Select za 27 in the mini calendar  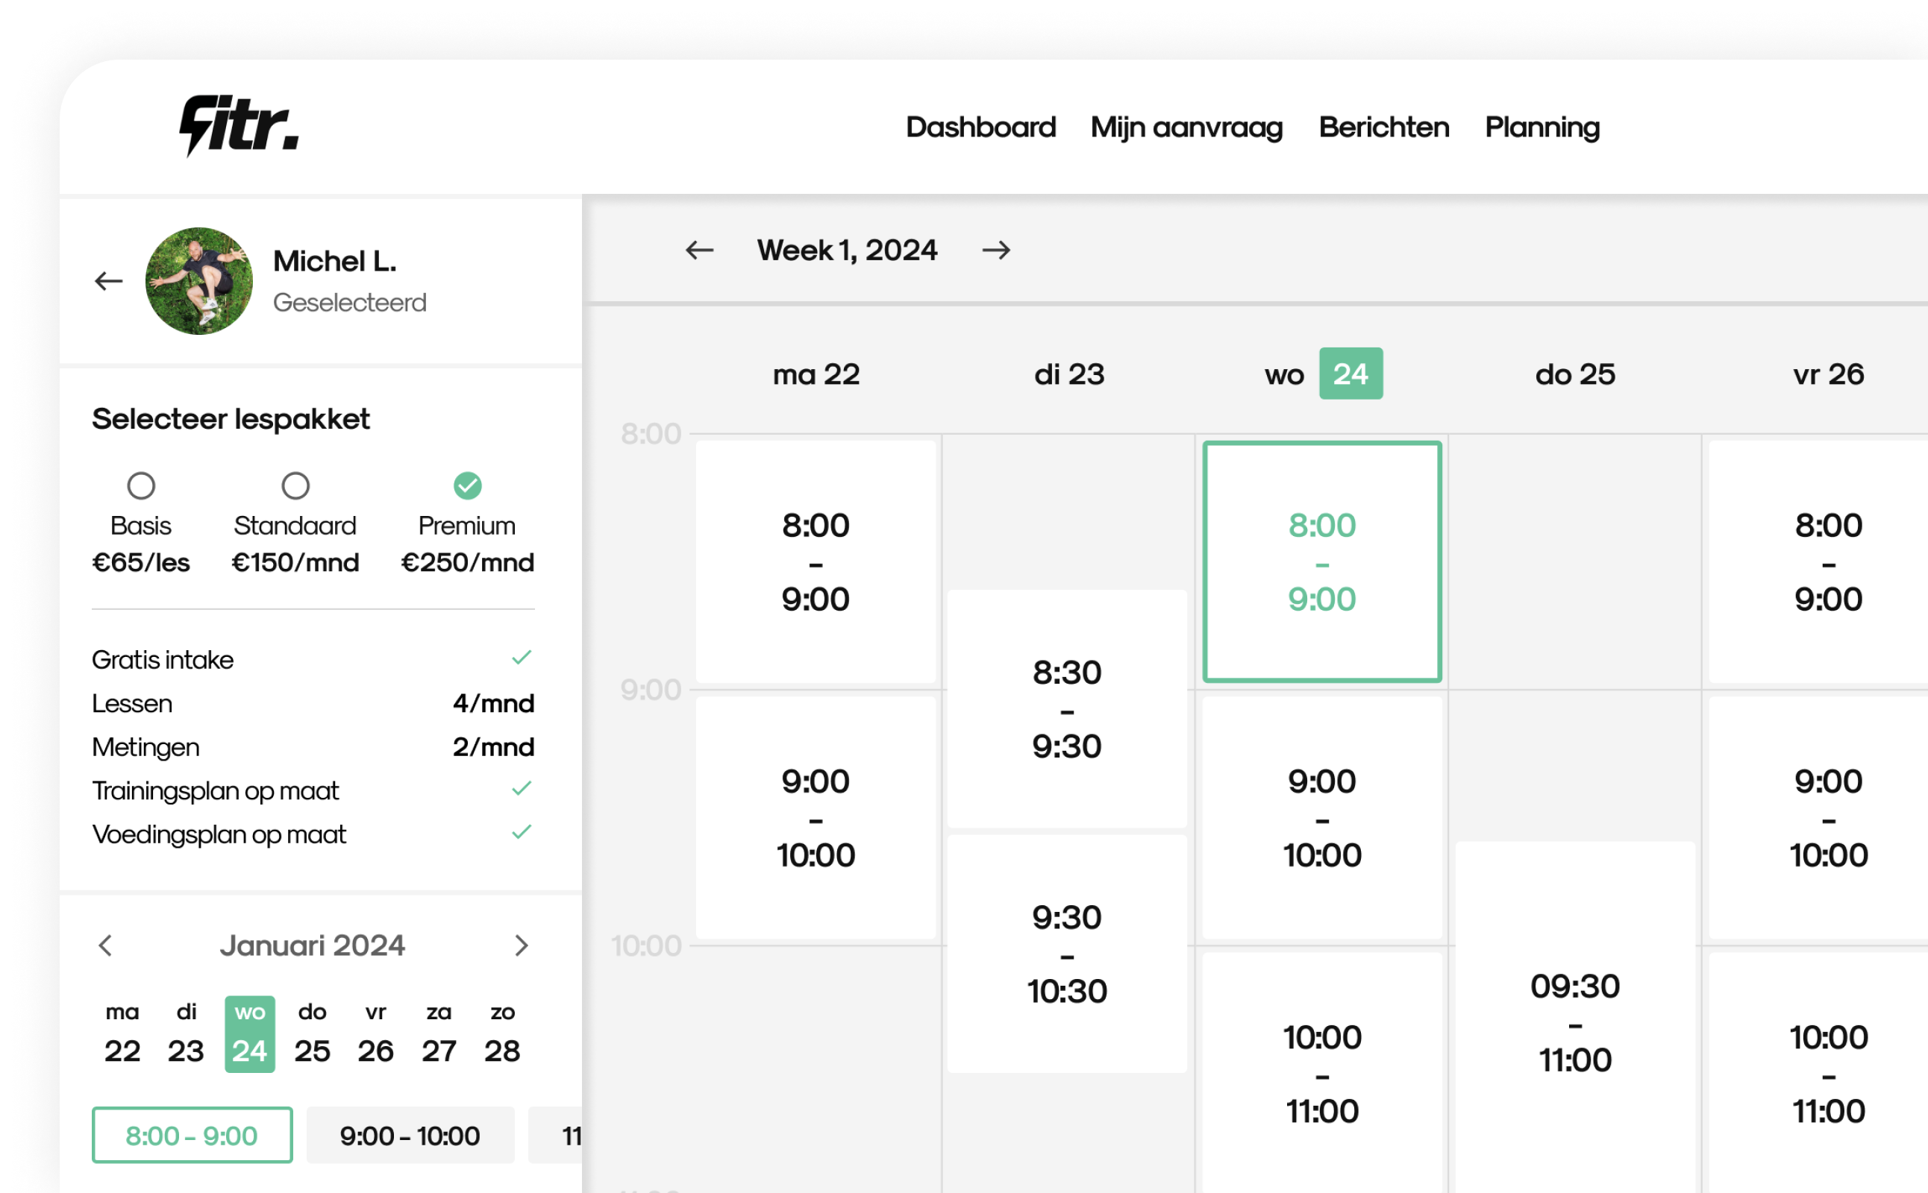[439, 1033]
